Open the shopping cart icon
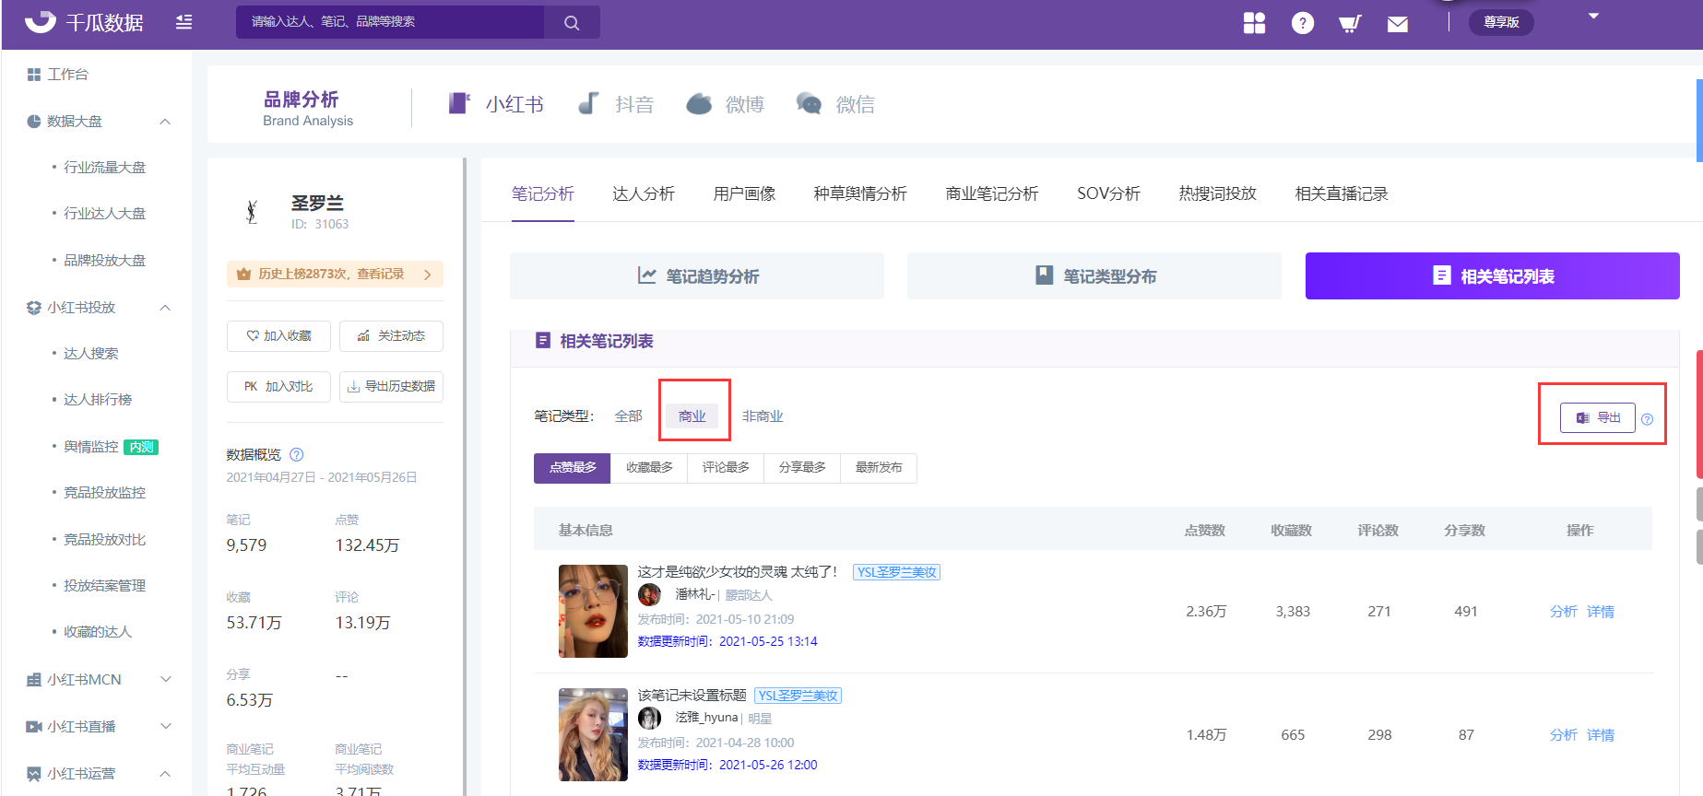Screen dimensions: 1703x796 tap(1350, 23)
